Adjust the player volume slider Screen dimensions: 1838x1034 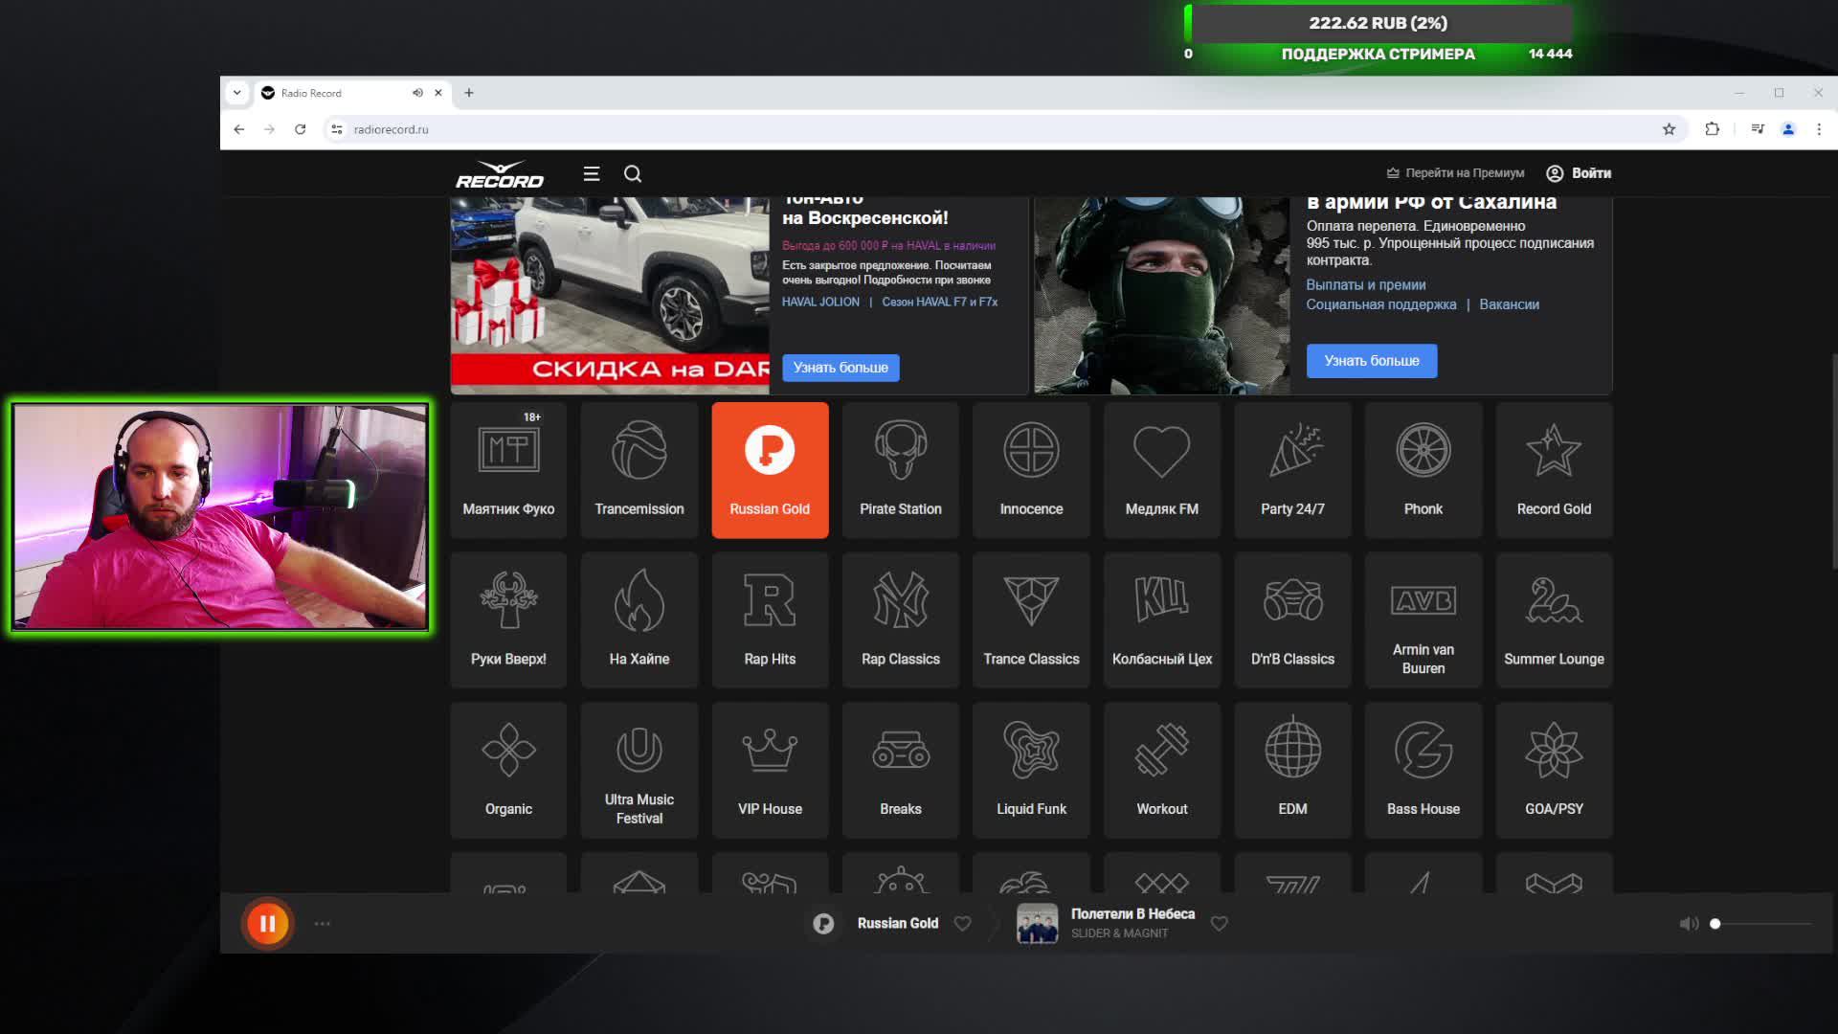pos(1762,924)
